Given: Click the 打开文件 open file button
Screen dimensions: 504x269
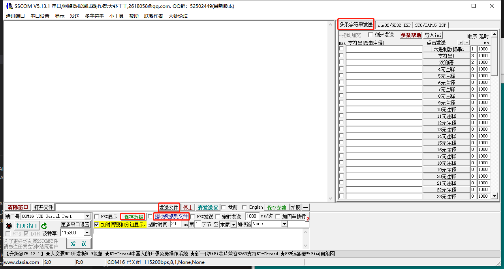Looking at the screenshot, I should [x=43, y=207].
